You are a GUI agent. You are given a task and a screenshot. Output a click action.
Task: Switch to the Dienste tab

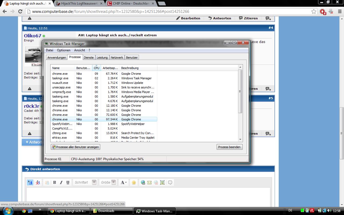coord(89,58)
